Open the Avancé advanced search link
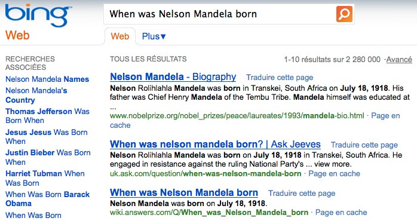417x221 pixels. [399, 59]
